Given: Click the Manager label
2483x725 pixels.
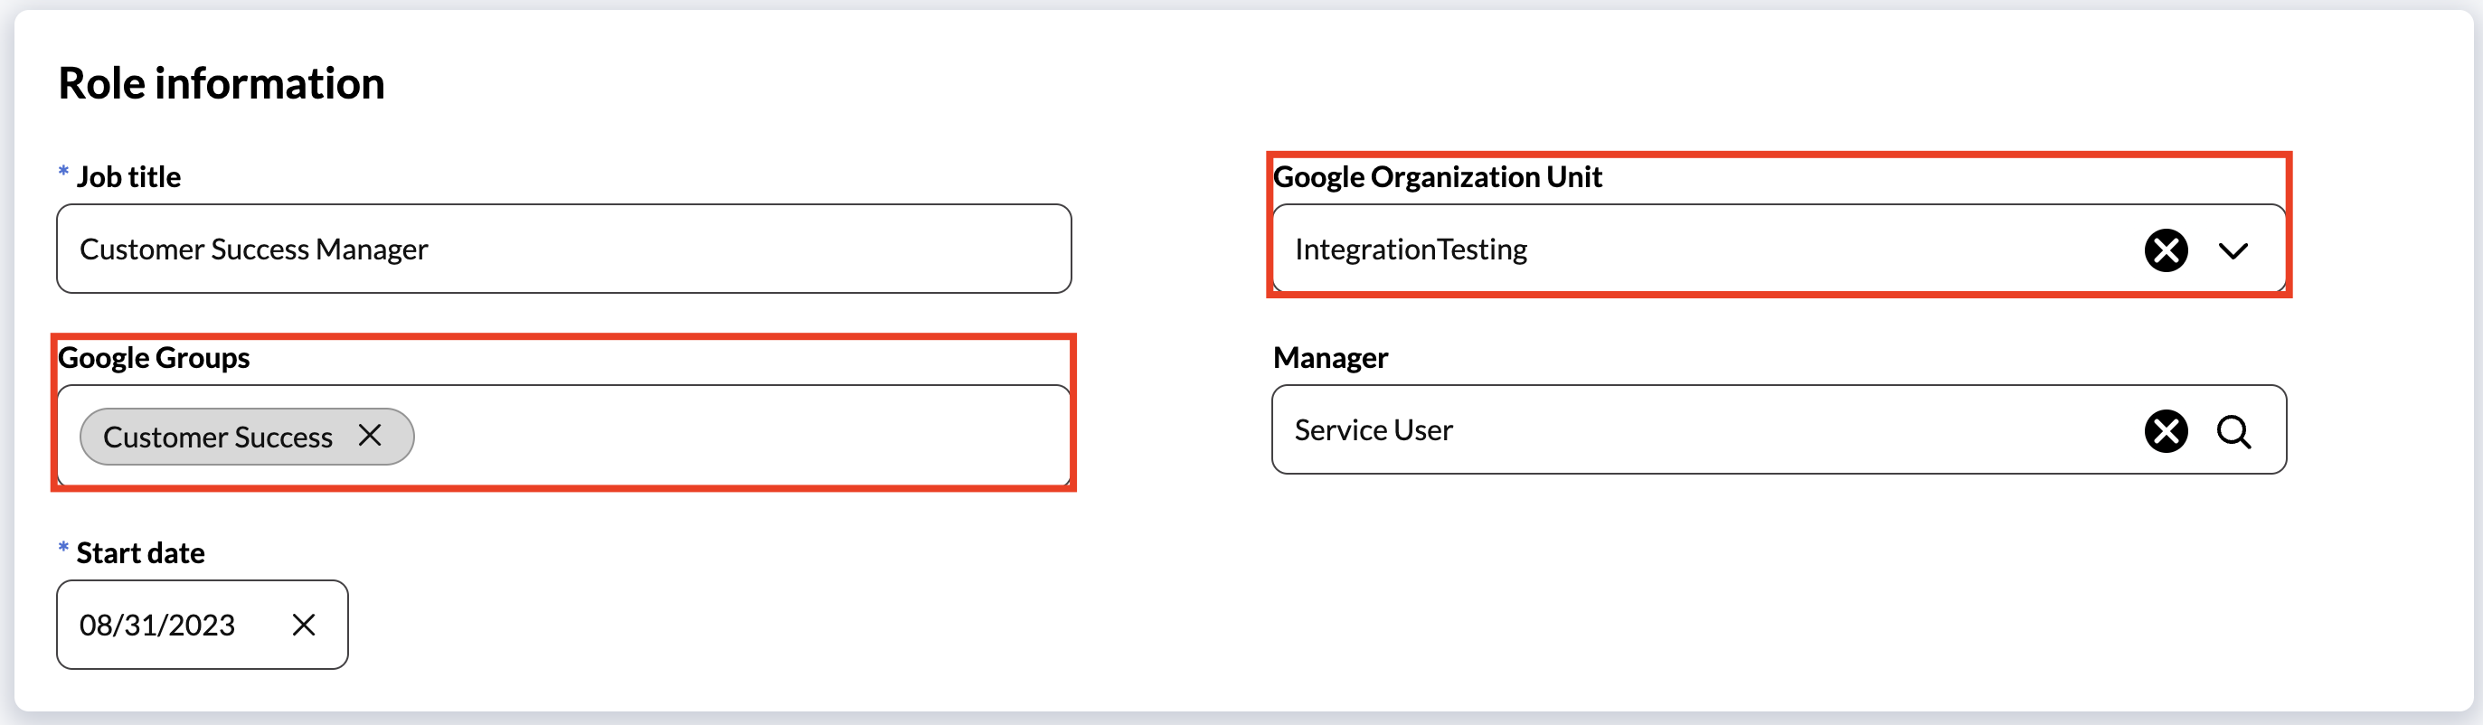Looking at the screenshot, I should click(1330, 358).
